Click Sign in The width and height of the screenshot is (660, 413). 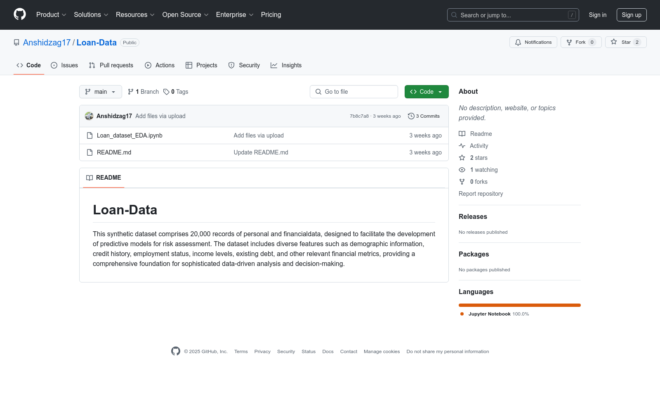[598, 15]
